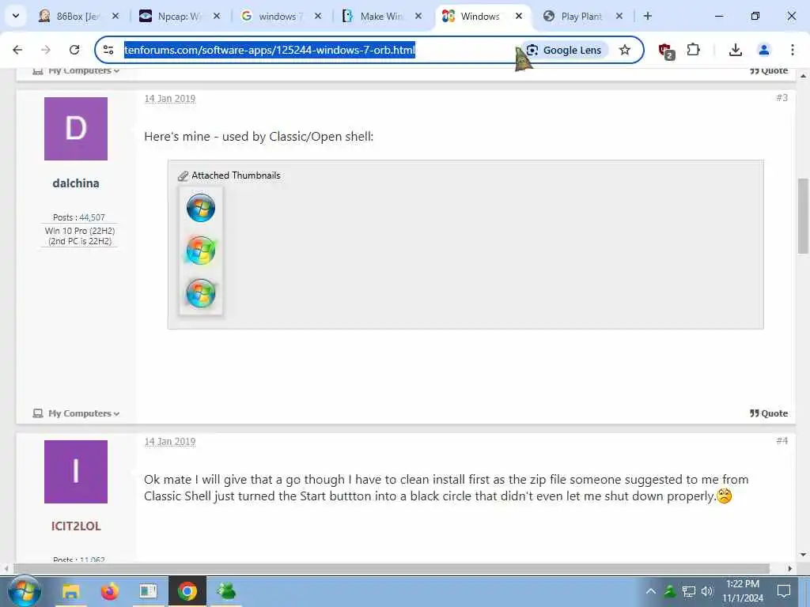810x607 pixels.
Task: Expand My Computers under dalchina's post
Action: 77,413
